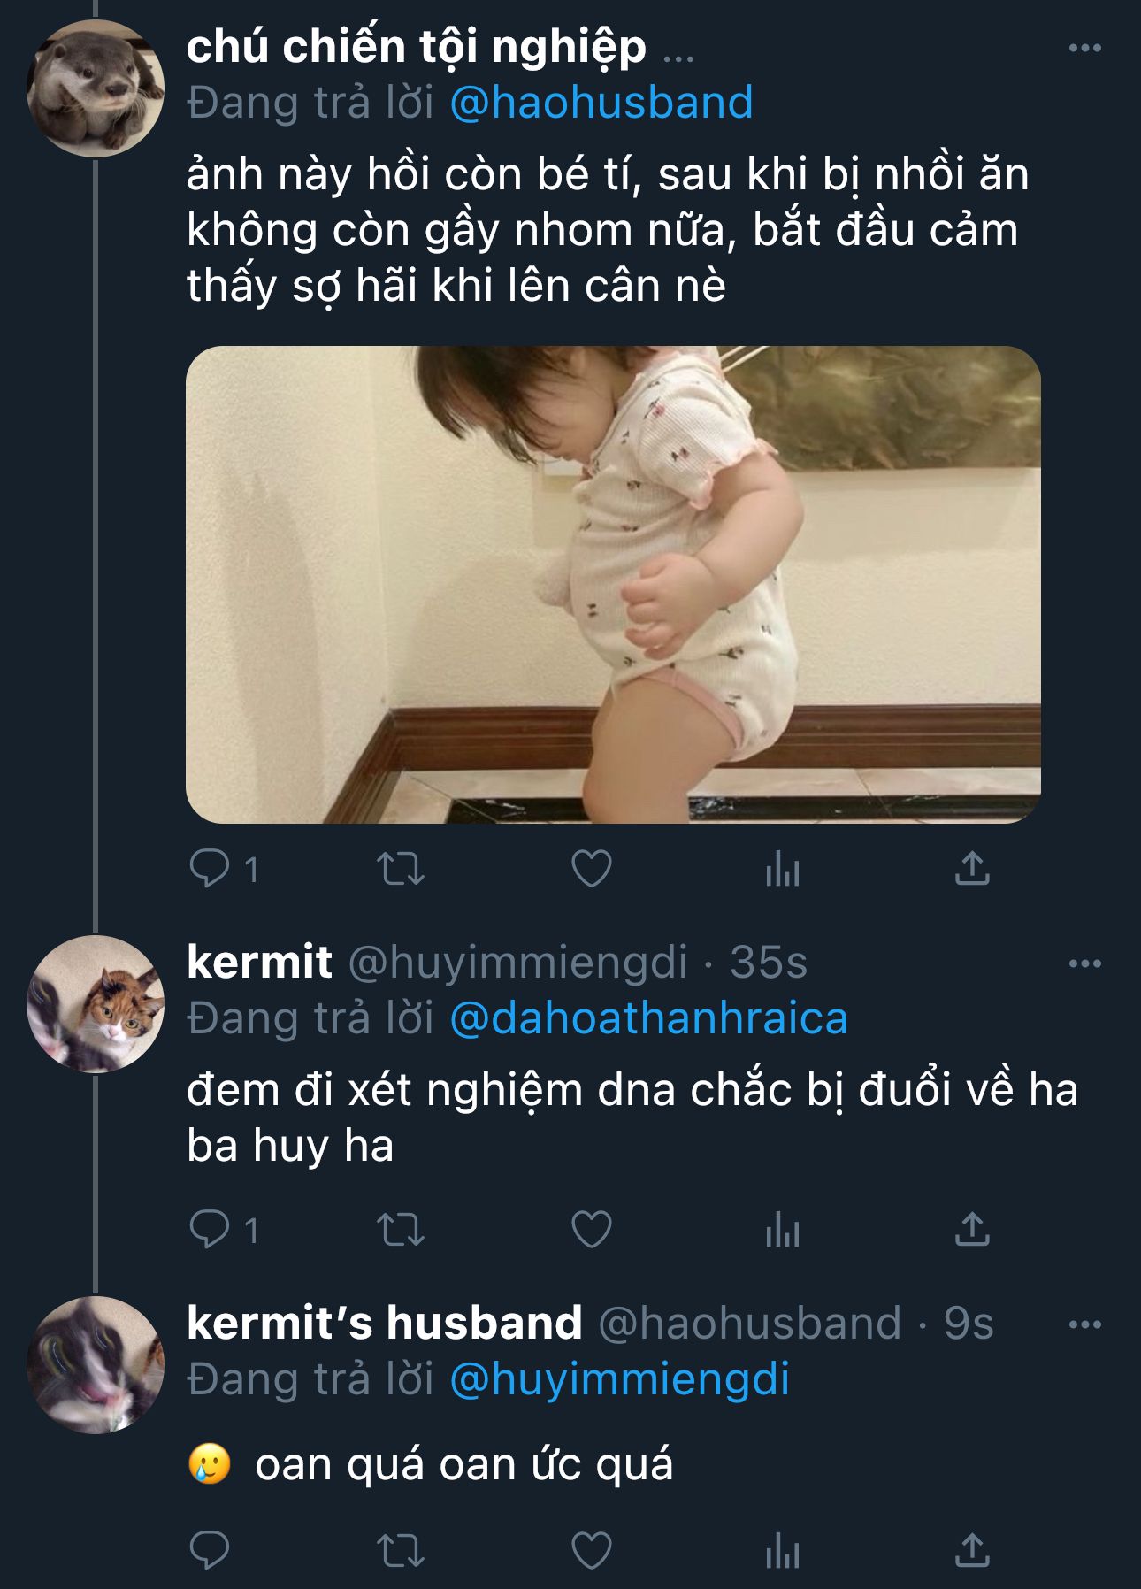Screen dimensions: 1141x1589
Task: Share the baby photo tweet
Action: coord(972,869)
